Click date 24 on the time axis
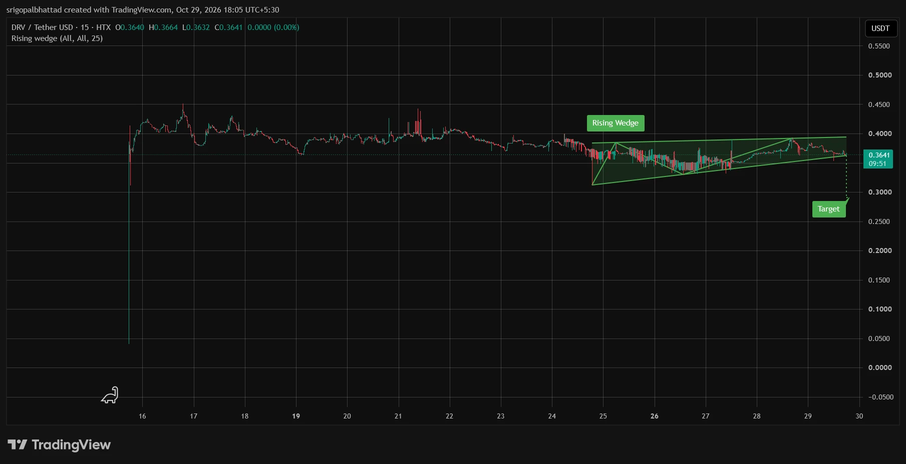 point(552,416)
